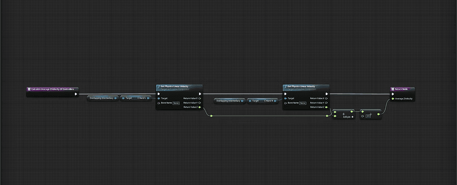457x185 pixels.
Task: Click Return Value Z pin on C Hand R velocity node
Action: [x=326, y=107]
